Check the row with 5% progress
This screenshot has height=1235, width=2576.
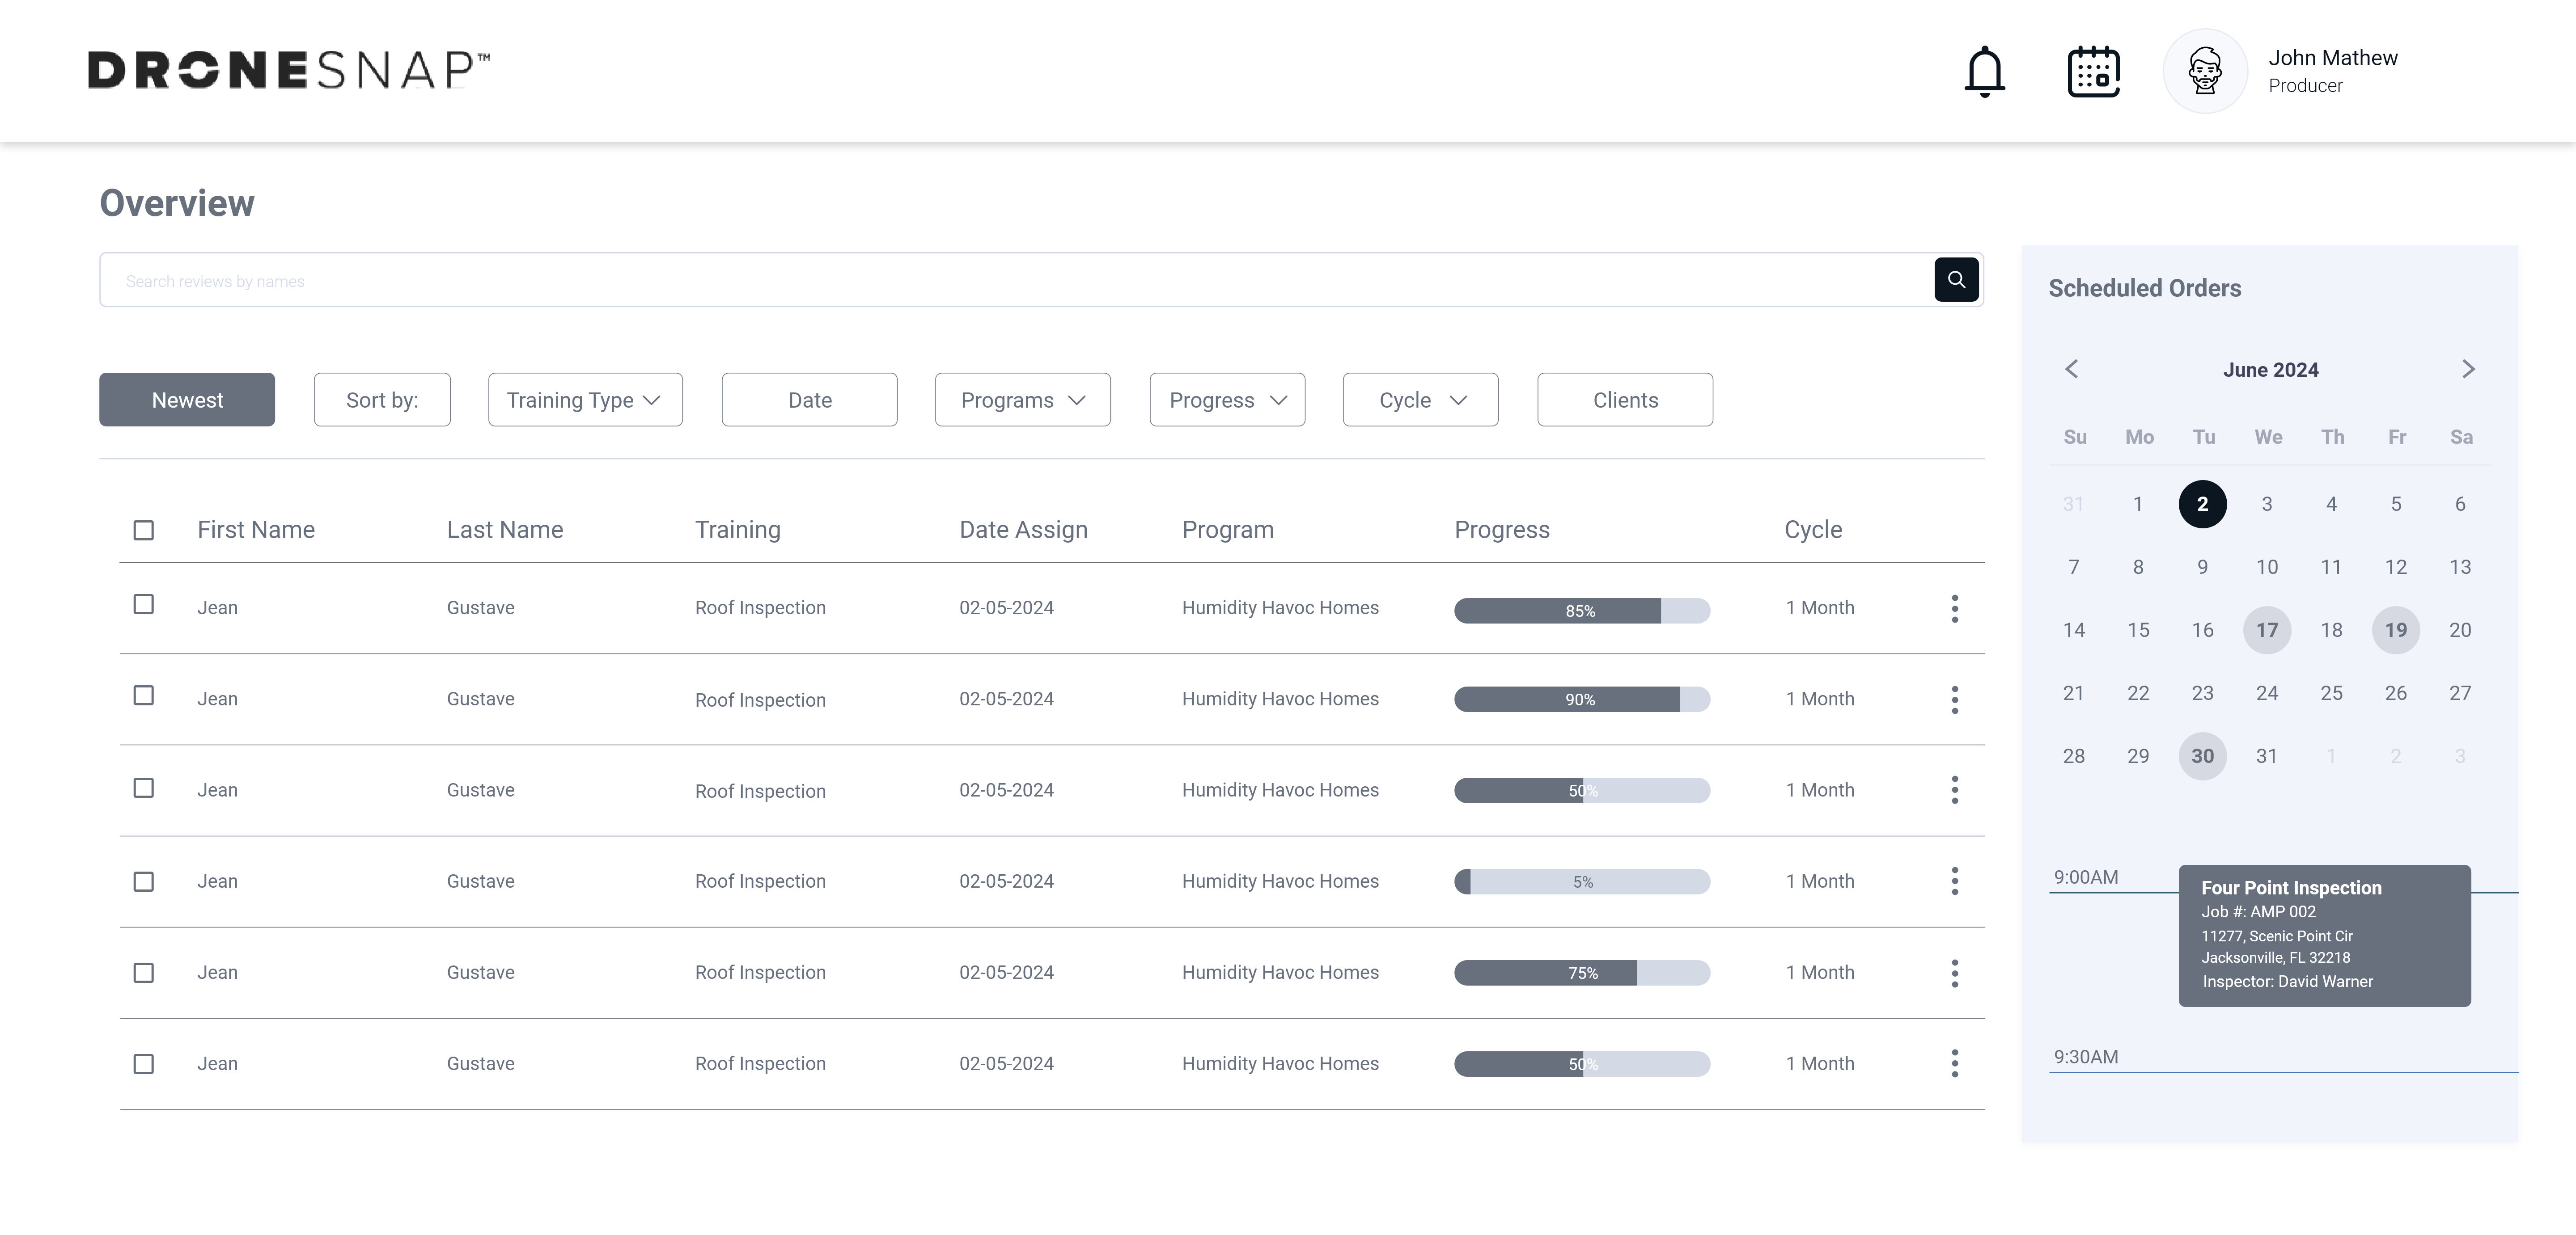(144, 881)
